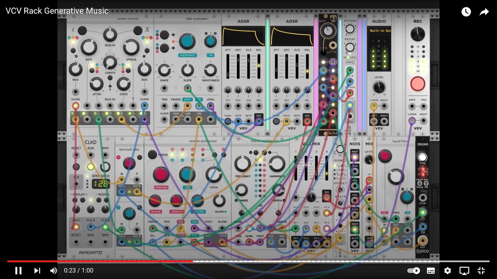
Task: Adjust the MORPH knob
Action: coord(278,190)
